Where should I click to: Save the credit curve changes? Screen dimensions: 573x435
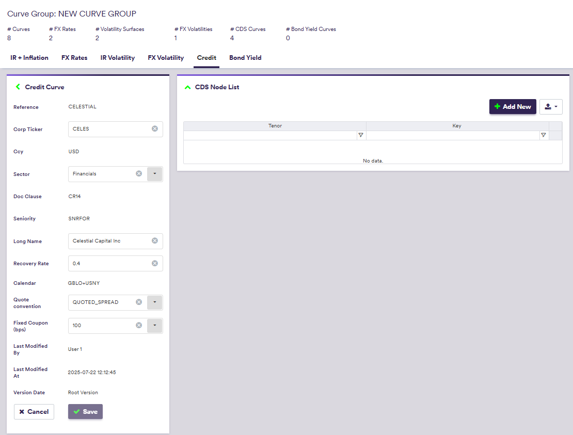coord(85,412)
